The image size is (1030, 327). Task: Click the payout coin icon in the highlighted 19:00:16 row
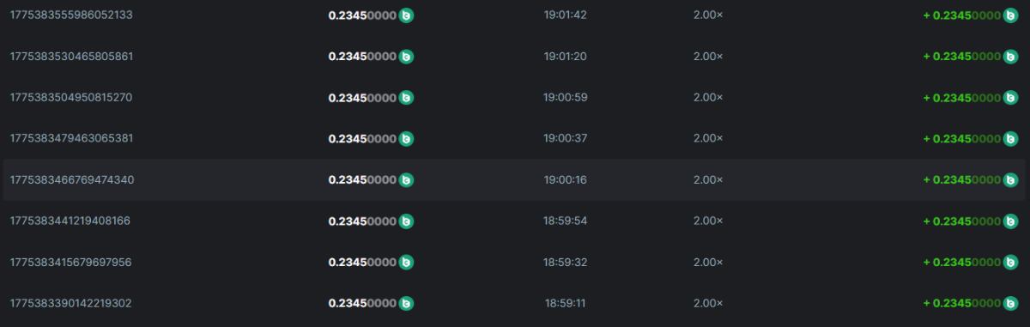(1010, 180)
